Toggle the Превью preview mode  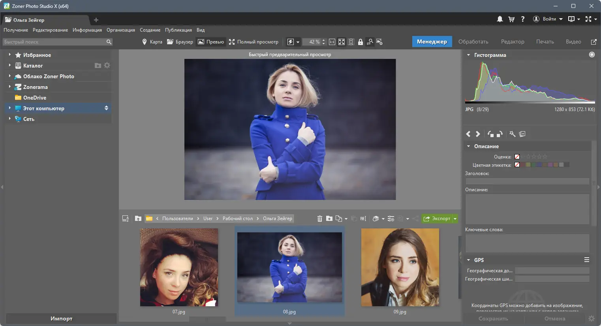tap(211, 42)
